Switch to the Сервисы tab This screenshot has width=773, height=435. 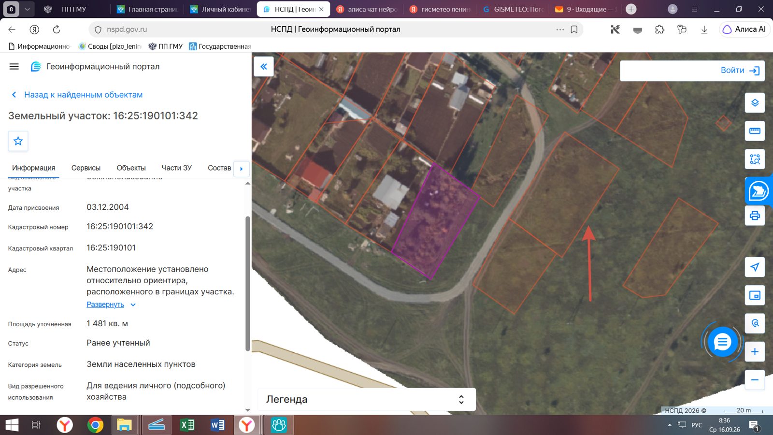[86, 168]
